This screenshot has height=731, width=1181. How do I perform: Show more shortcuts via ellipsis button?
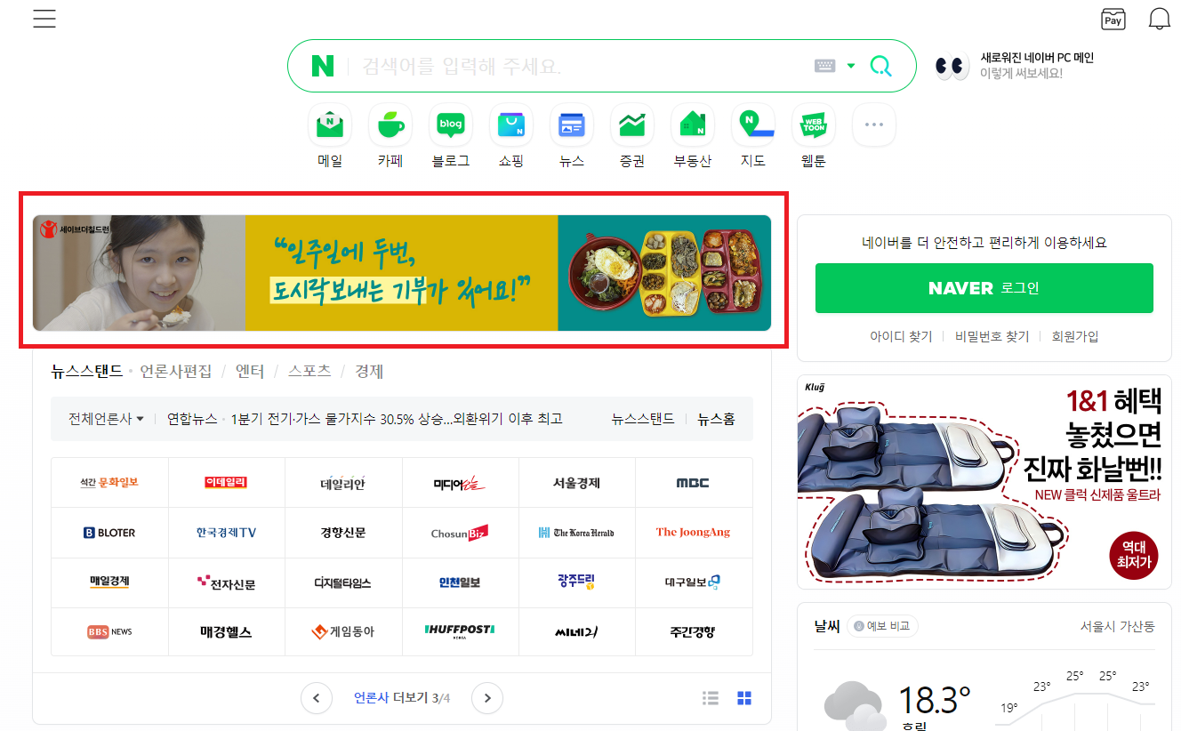pyautogui.click(x=874, y=125)
